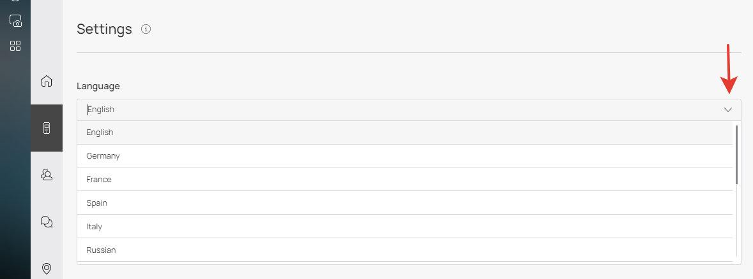
Task: Click the info icon beside Settings
Action: 146,29
